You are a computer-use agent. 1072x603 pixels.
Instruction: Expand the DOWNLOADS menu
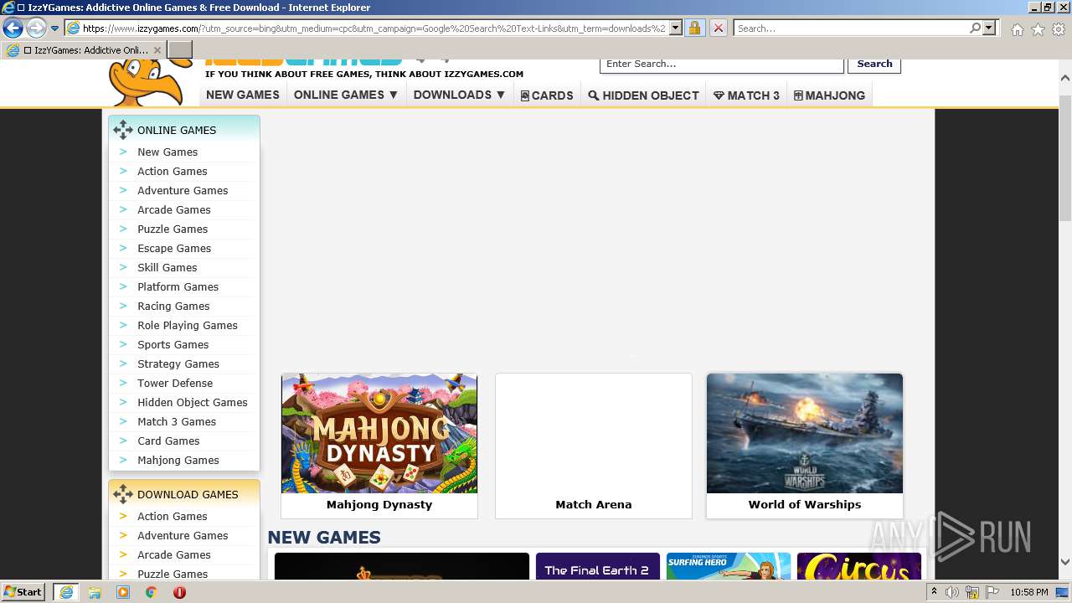pyautogui.click(x=460, y=95)
